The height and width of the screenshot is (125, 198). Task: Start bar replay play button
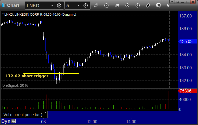point(127,5)
